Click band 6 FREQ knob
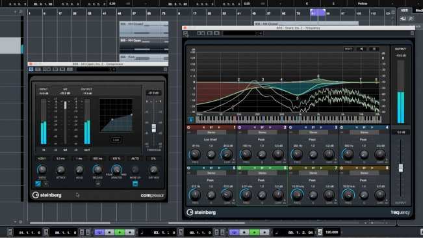Viewport: 423px width, 238px height. tap(246, 195)
